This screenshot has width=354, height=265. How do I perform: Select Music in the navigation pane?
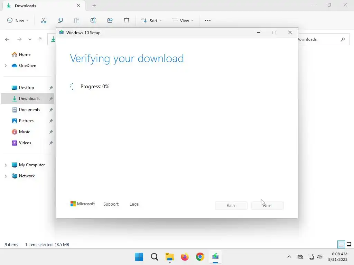coord(25,131)
